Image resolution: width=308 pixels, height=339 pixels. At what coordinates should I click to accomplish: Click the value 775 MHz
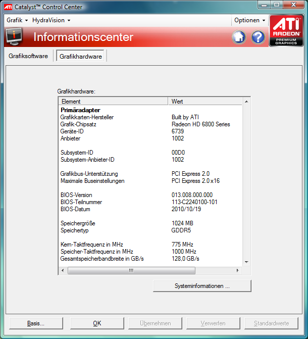click(x=182, y=245)
